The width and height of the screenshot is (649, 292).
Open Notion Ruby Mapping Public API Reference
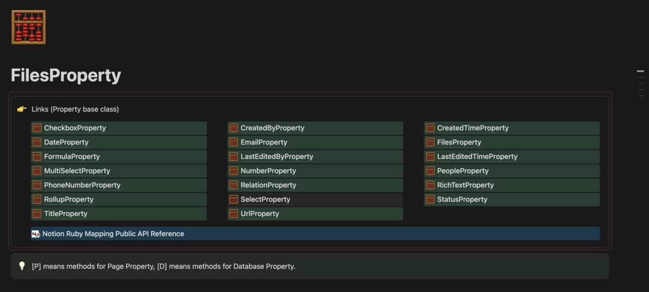pyautogui.click(x=113, y=234)
